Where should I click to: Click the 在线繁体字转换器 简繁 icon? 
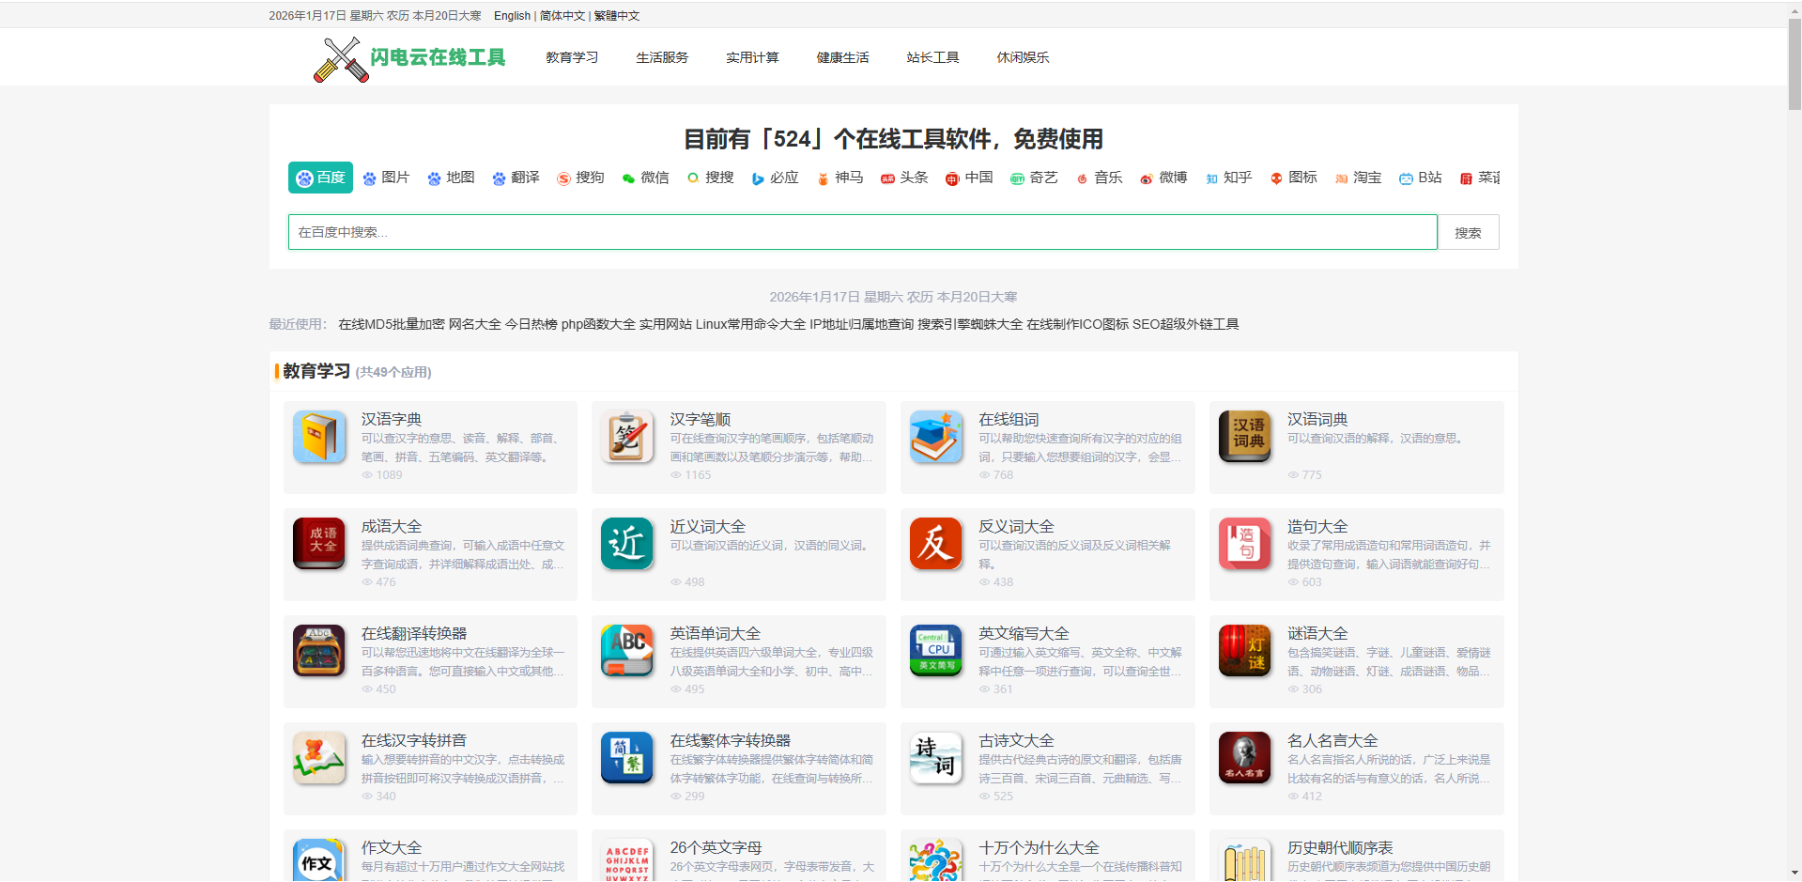(x=627, y=758)
